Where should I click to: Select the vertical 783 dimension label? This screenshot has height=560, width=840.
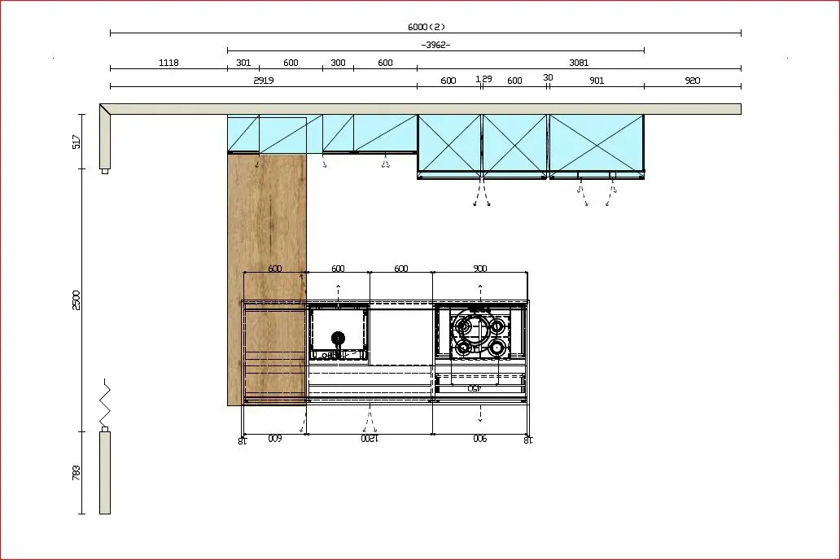pyautogui.click(x=77, y=472)
